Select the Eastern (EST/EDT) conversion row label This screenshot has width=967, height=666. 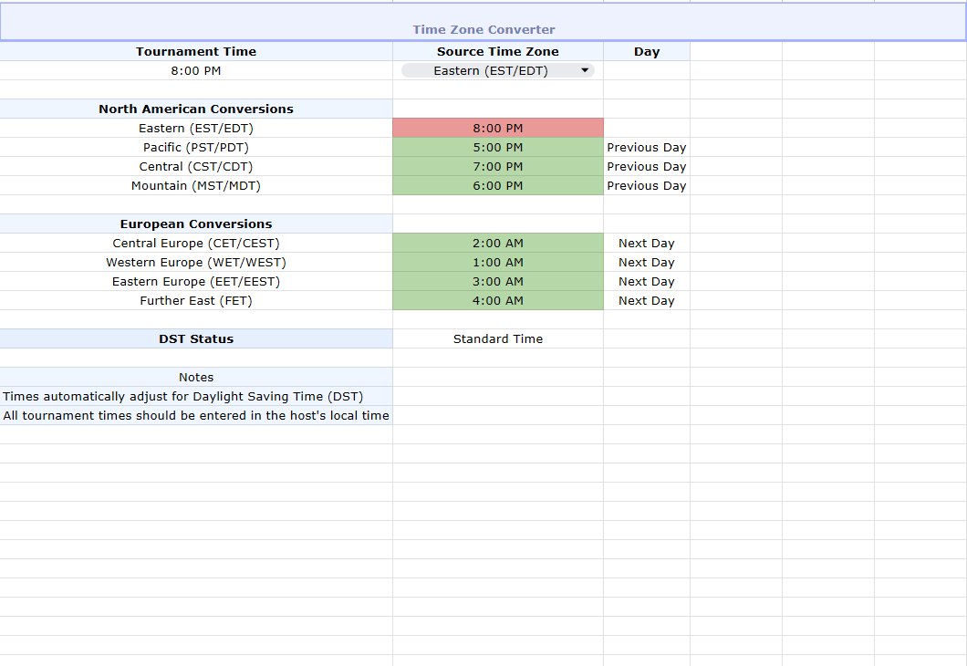point(196,128)
